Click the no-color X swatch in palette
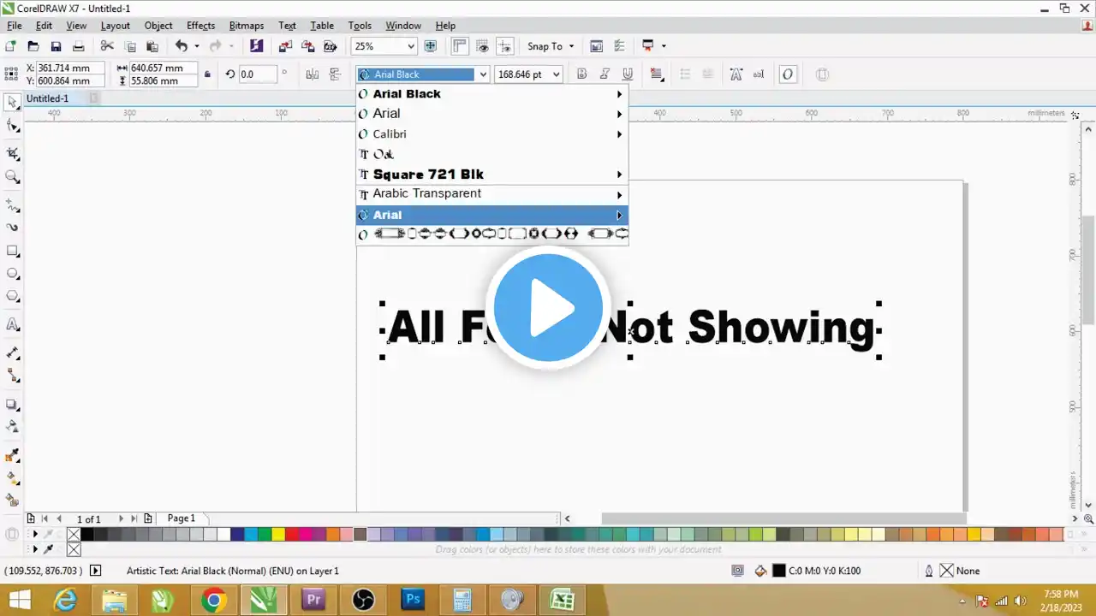Image resolution: width=1096 pixels, height=616 pixels. coord(74,535)
